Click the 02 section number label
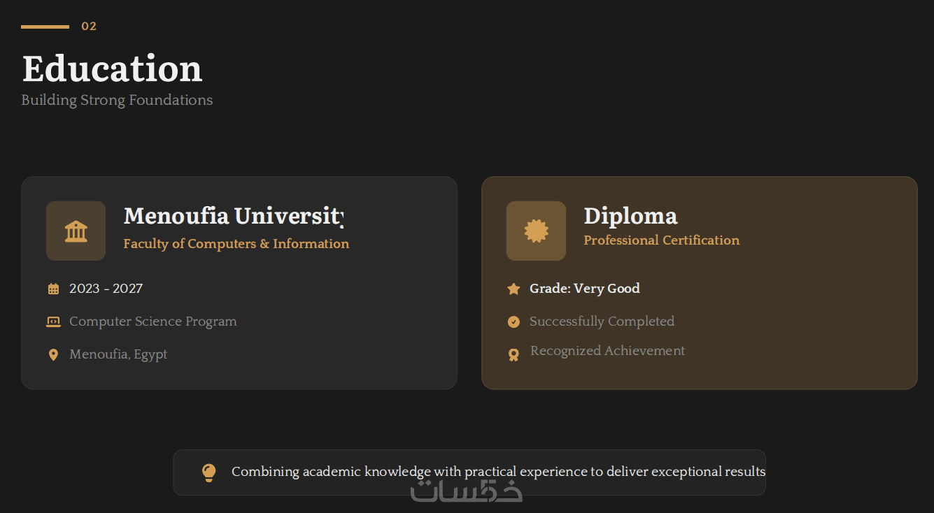The width and height of the screenshot is (934, 513). pyautogui.click(x=89, y=27)
